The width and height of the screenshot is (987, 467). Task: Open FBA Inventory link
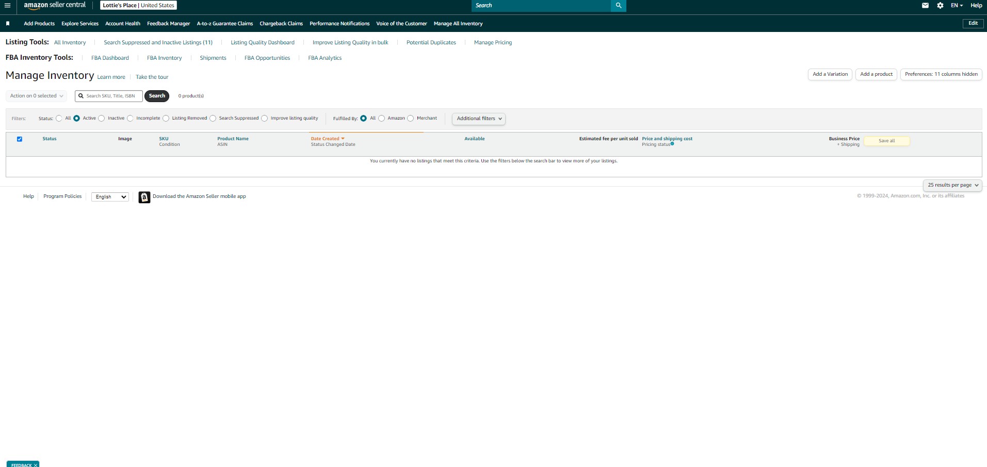tap(165, 58)
